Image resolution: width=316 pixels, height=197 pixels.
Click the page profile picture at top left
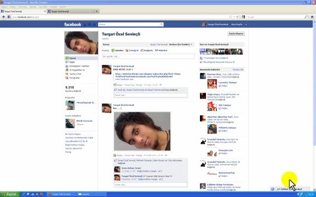pos(81,43)
